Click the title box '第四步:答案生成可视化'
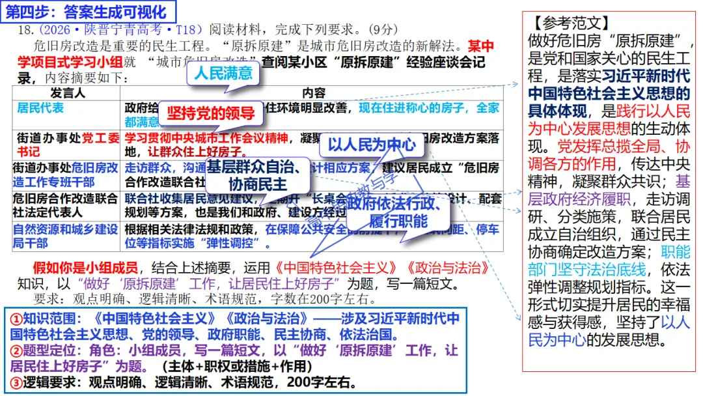The width and height of the screenshot is (703, 396). coord(89,12)
